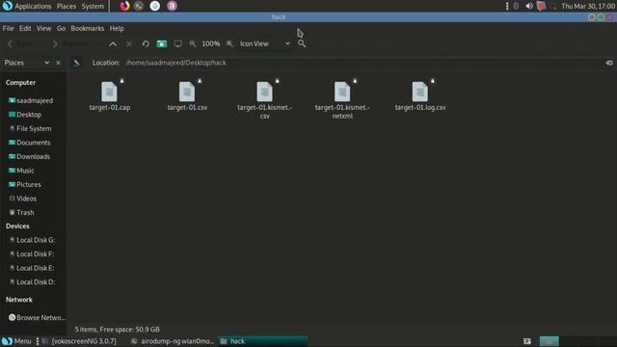This screenshot has height=347, width=617.
Task: Open the File menu
Action: click(8, 28)
